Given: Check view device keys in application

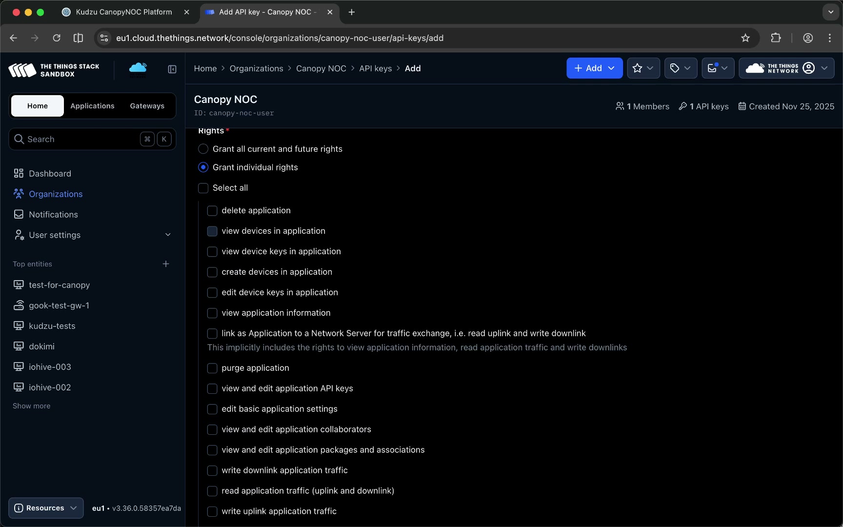Looking at the screenshot, I should point(212,251).
